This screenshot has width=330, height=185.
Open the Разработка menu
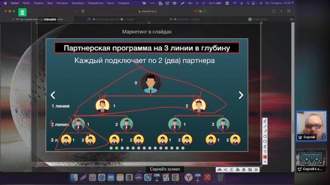[x=95, y=3]
